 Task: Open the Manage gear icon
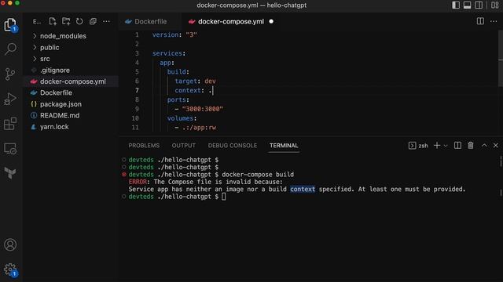[10, 269]
